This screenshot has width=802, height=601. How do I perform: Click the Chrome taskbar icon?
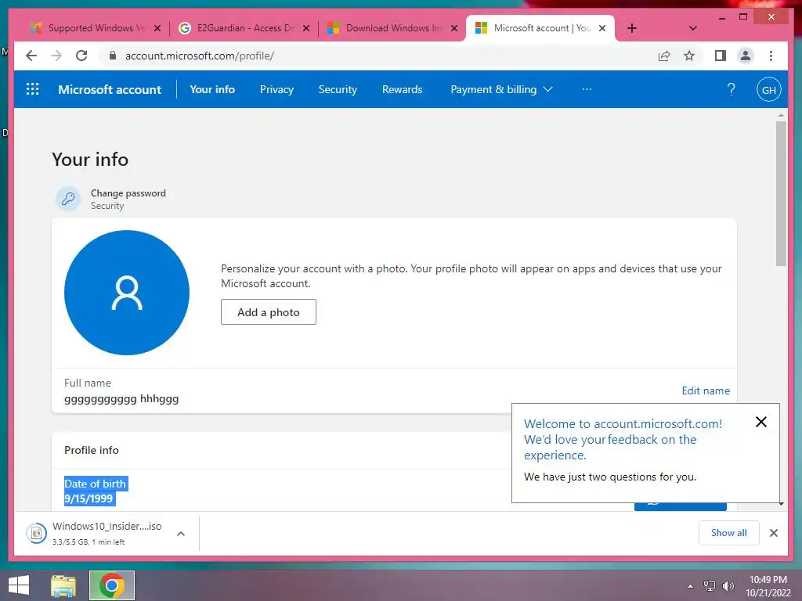[x=111, y=585]
